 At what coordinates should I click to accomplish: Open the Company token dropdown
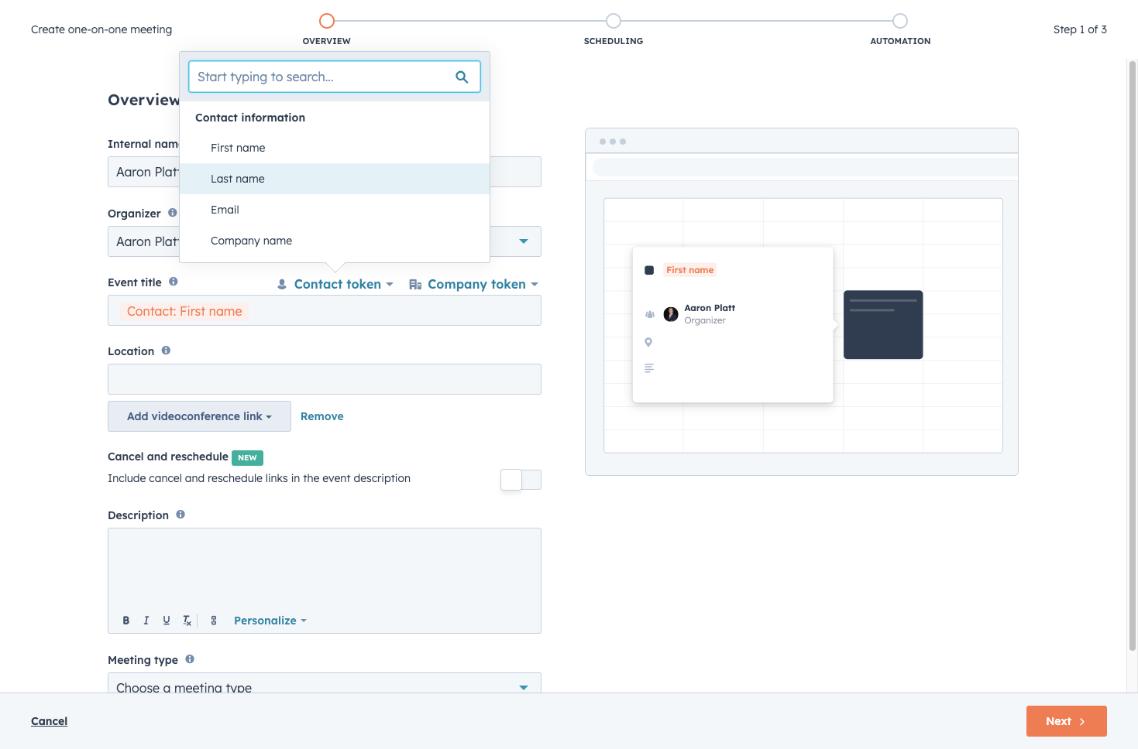coord(473,285)
